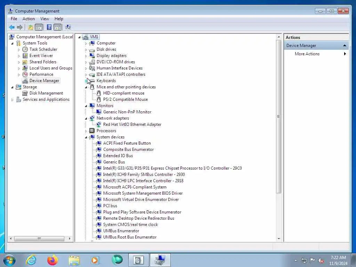Open the Action menu
Viewport: 356px width, 267px height.
pyautogui.click(x=29, y=19)
